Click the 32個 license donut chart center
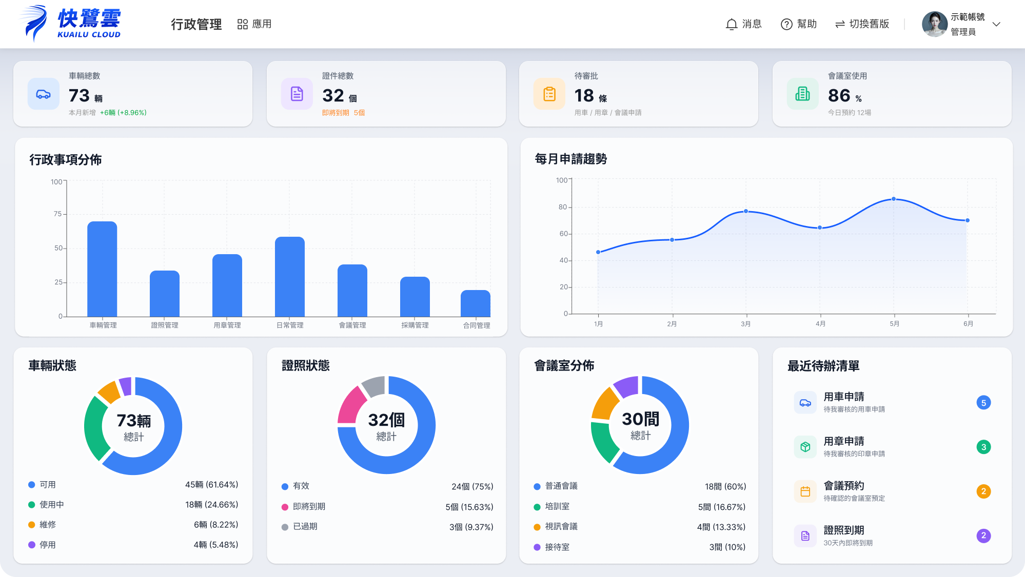The height and width of the screenshot is (577, 1025). point(386,425)
